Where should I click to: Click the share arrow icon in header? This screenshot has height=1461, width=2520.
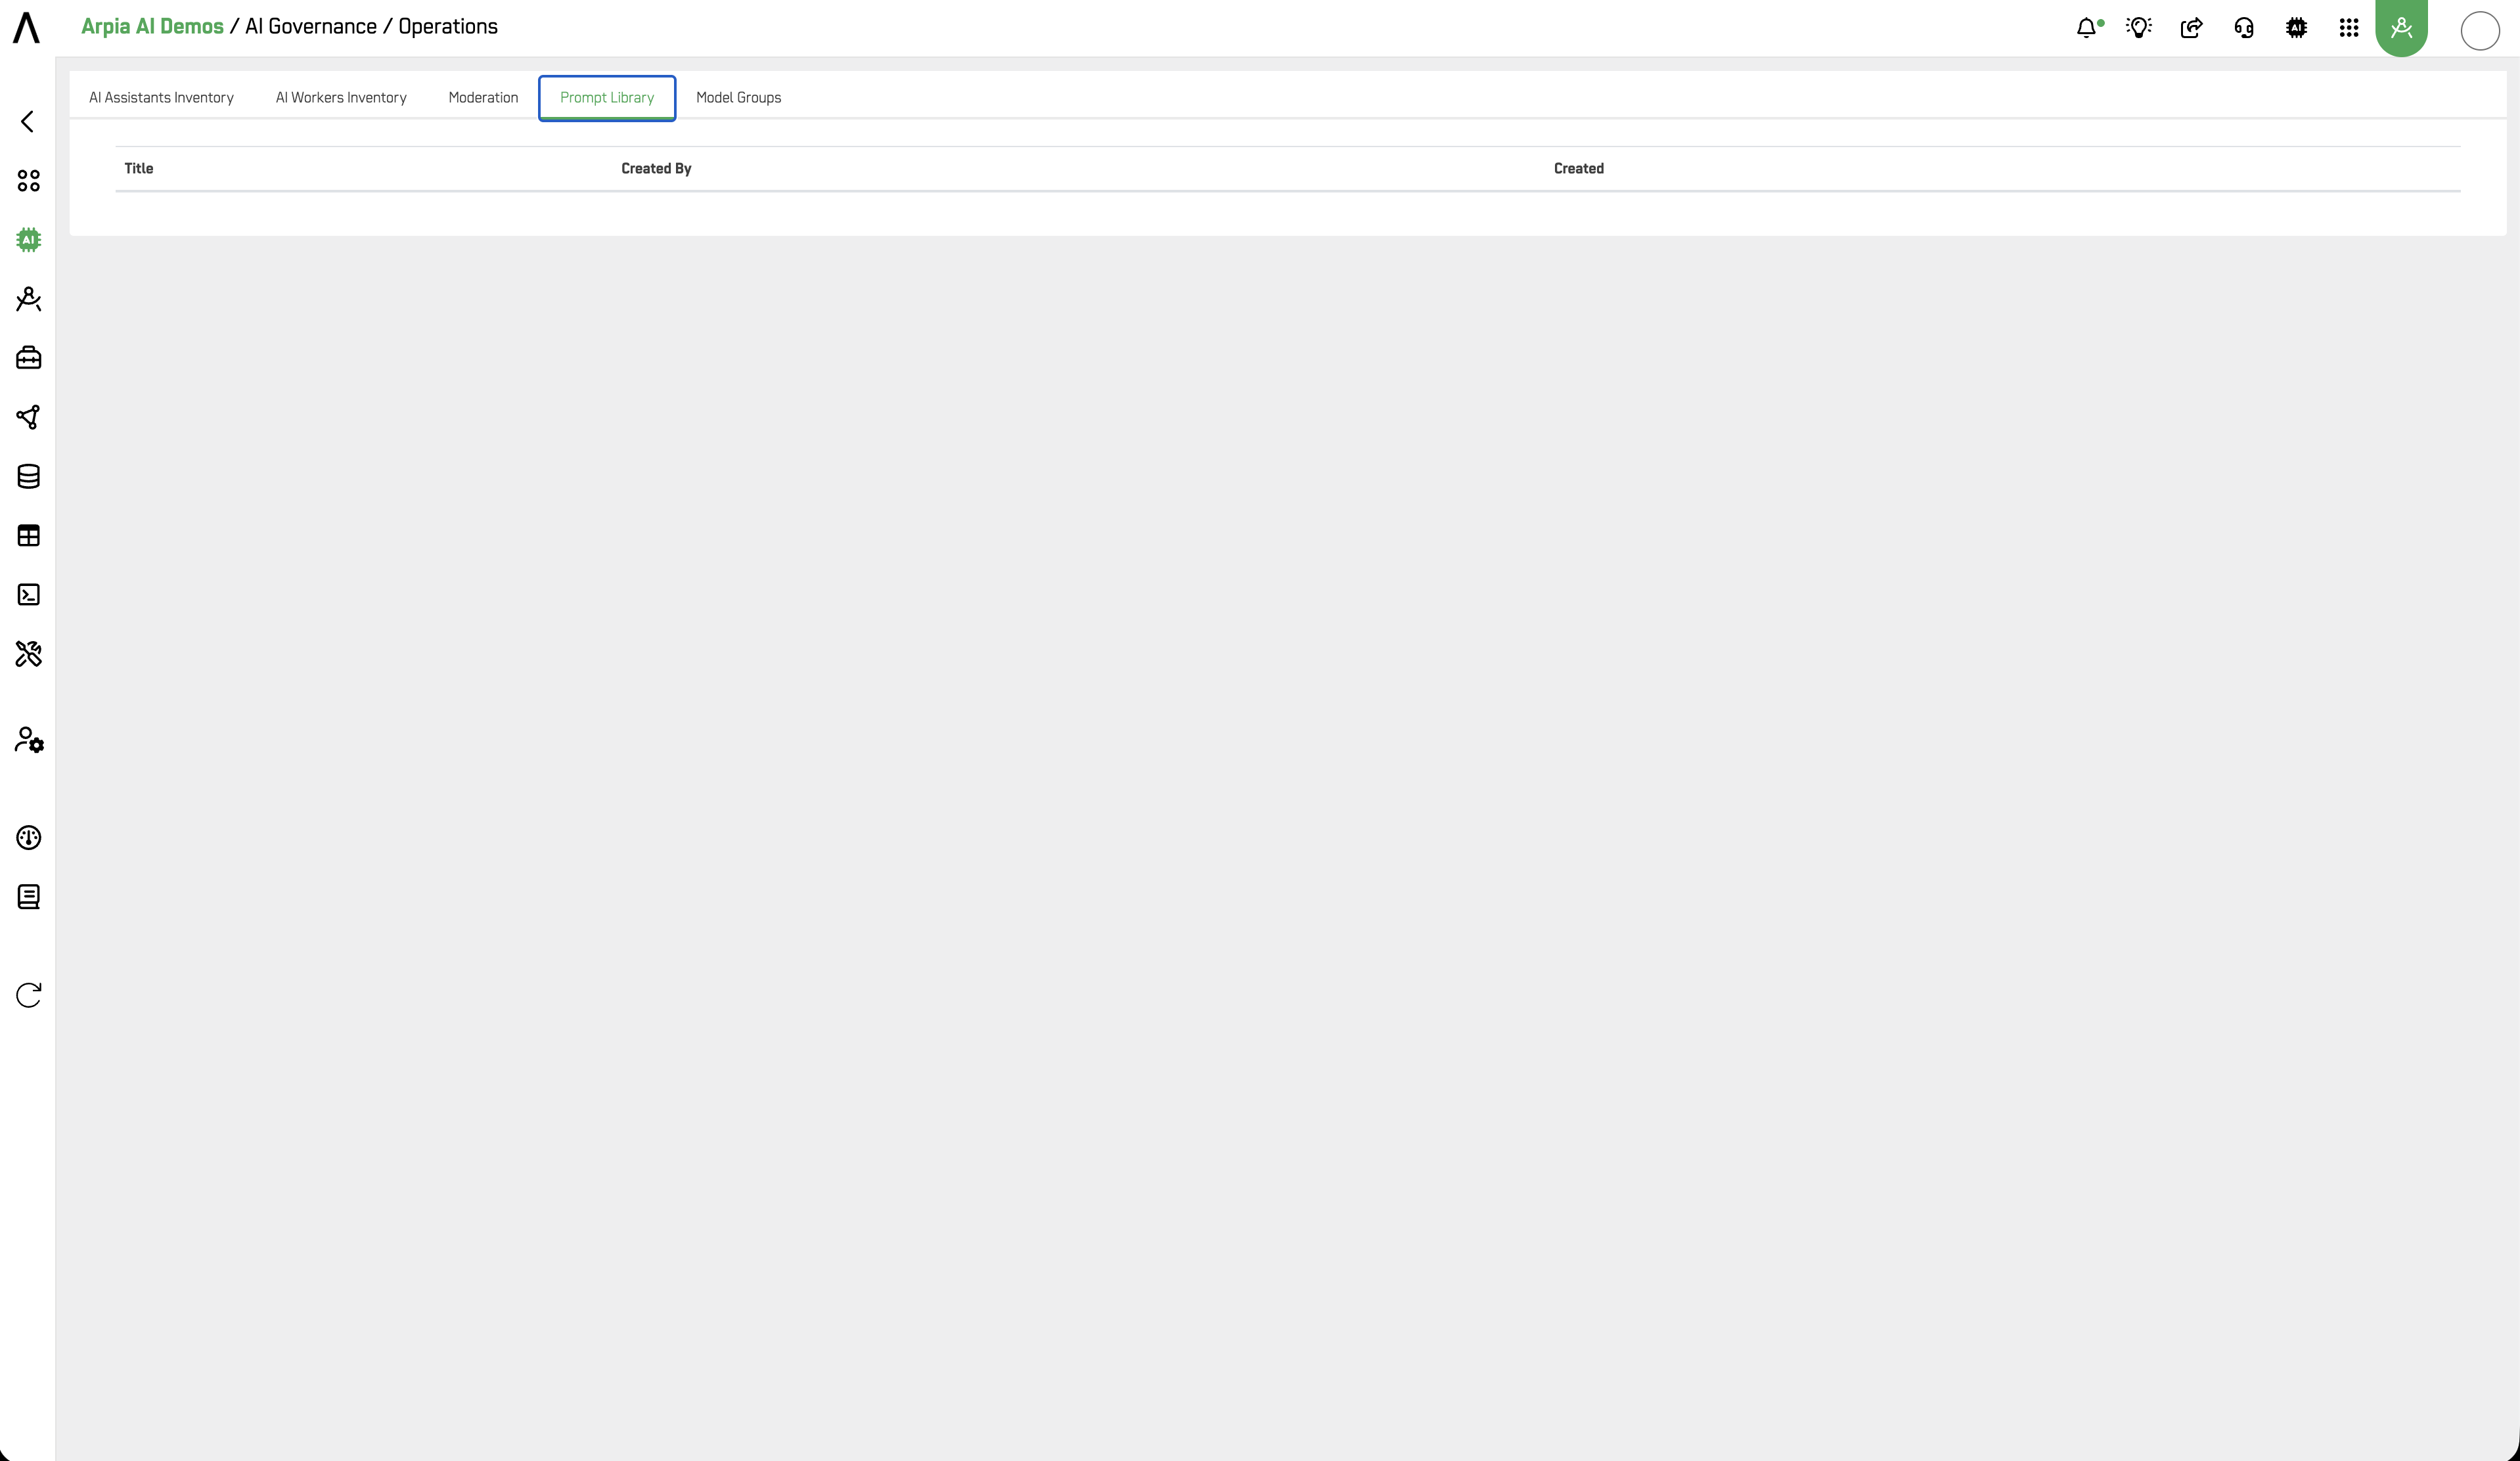click(2191, 28)
